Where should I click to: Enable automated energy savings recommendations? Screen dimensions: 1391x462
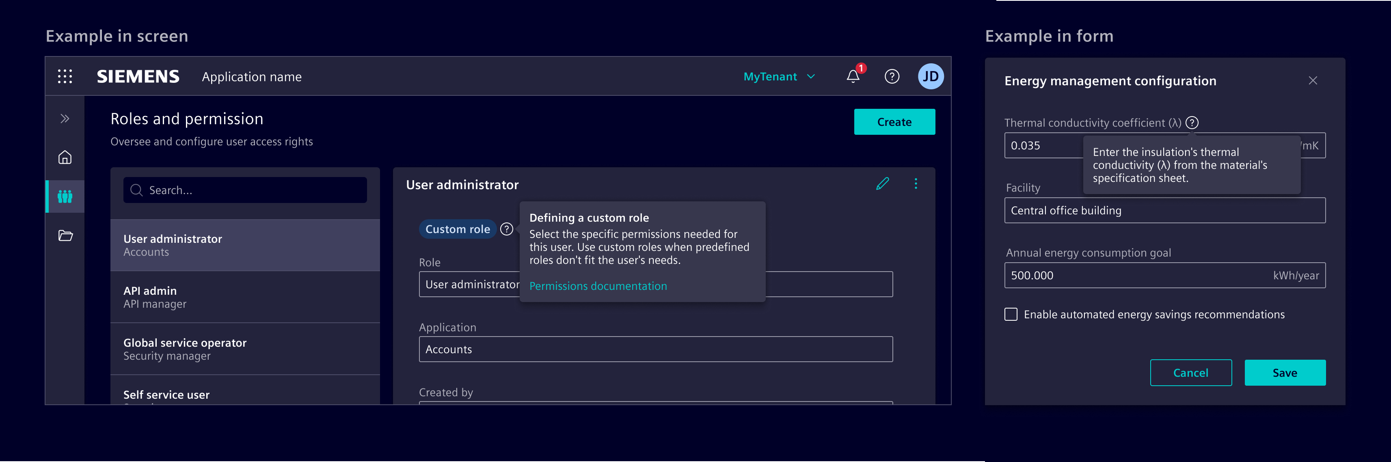pyautogui.click(x=1010, y=314)
